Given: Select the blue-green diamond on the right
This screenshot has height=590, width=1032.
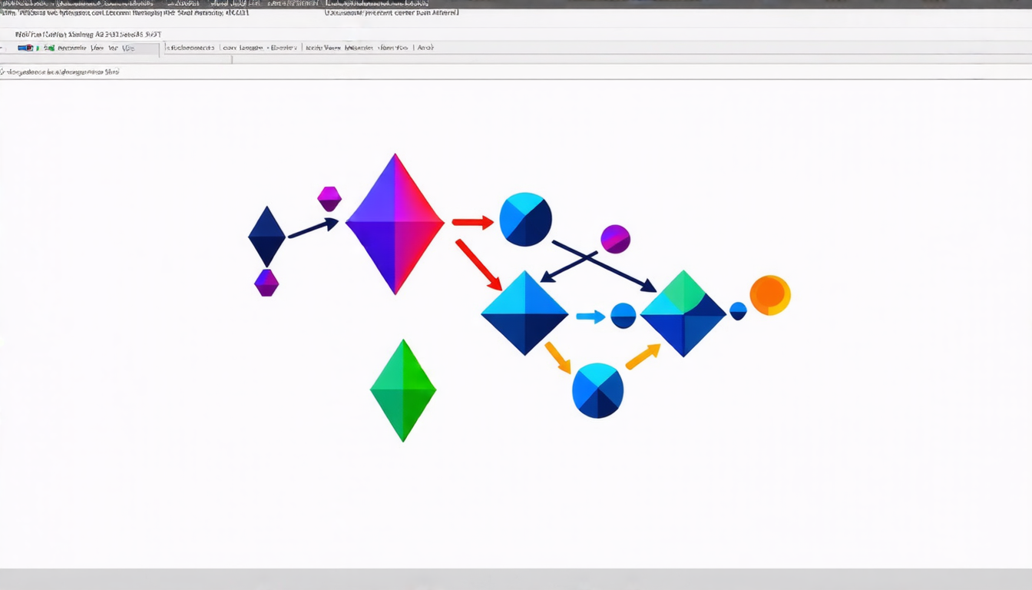Looking at the screenshot, I should pos(683,313).
